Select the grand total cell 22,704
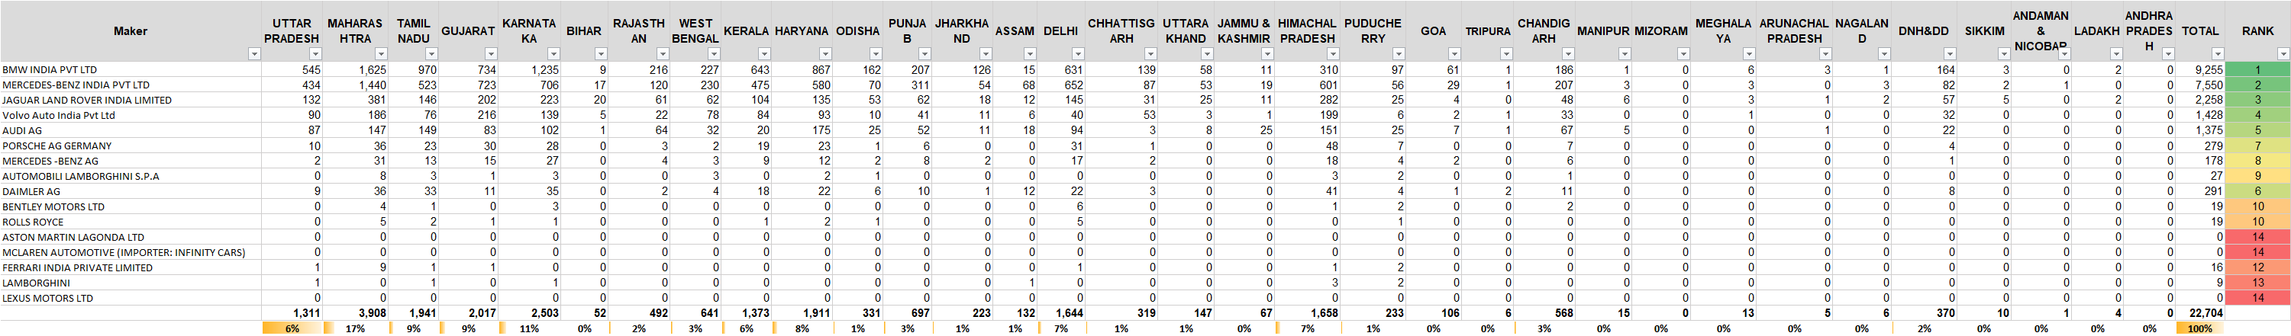Screen dimensions: 2291x336 2200,313
